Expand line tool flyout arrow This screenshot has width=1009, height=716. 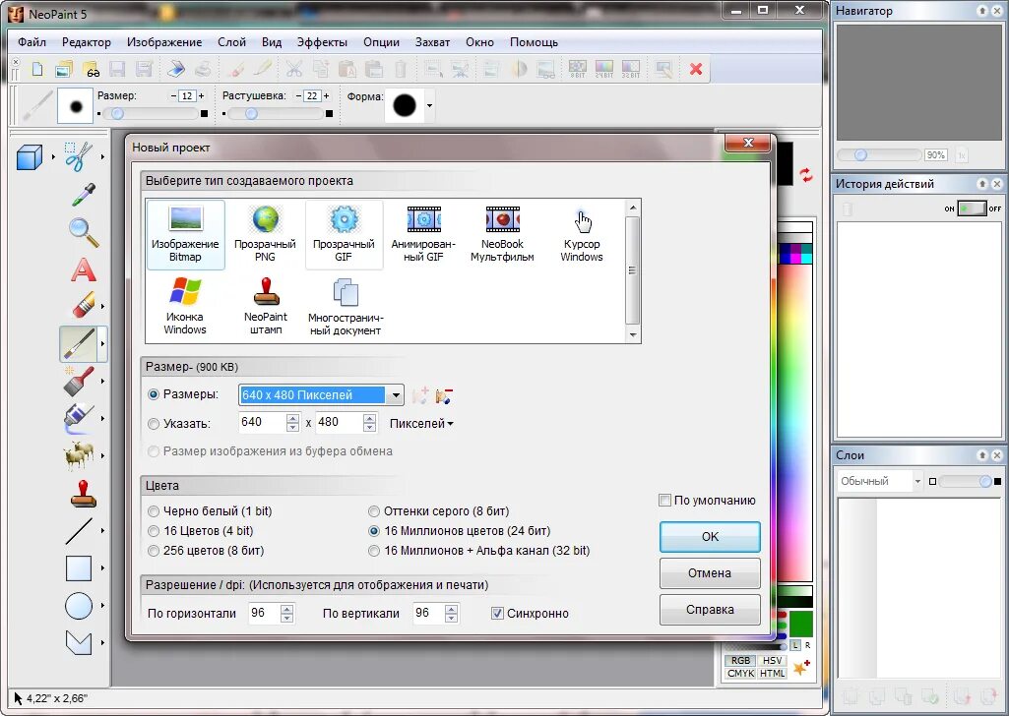(x=102, y=531)
